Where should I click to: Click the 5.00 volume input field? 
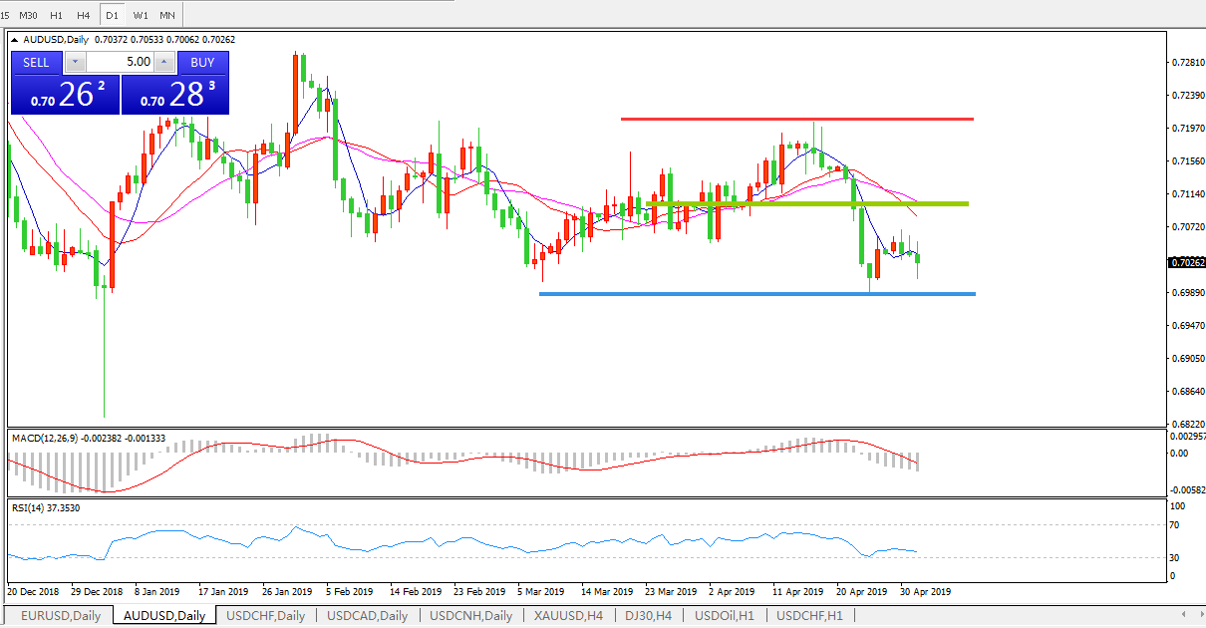point(121,62)
